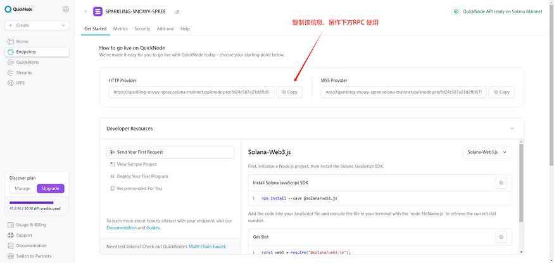The width and height of the screenshot is (554, 263).
Task: Click the WSS Provider URL field
Action: [403, 92]
